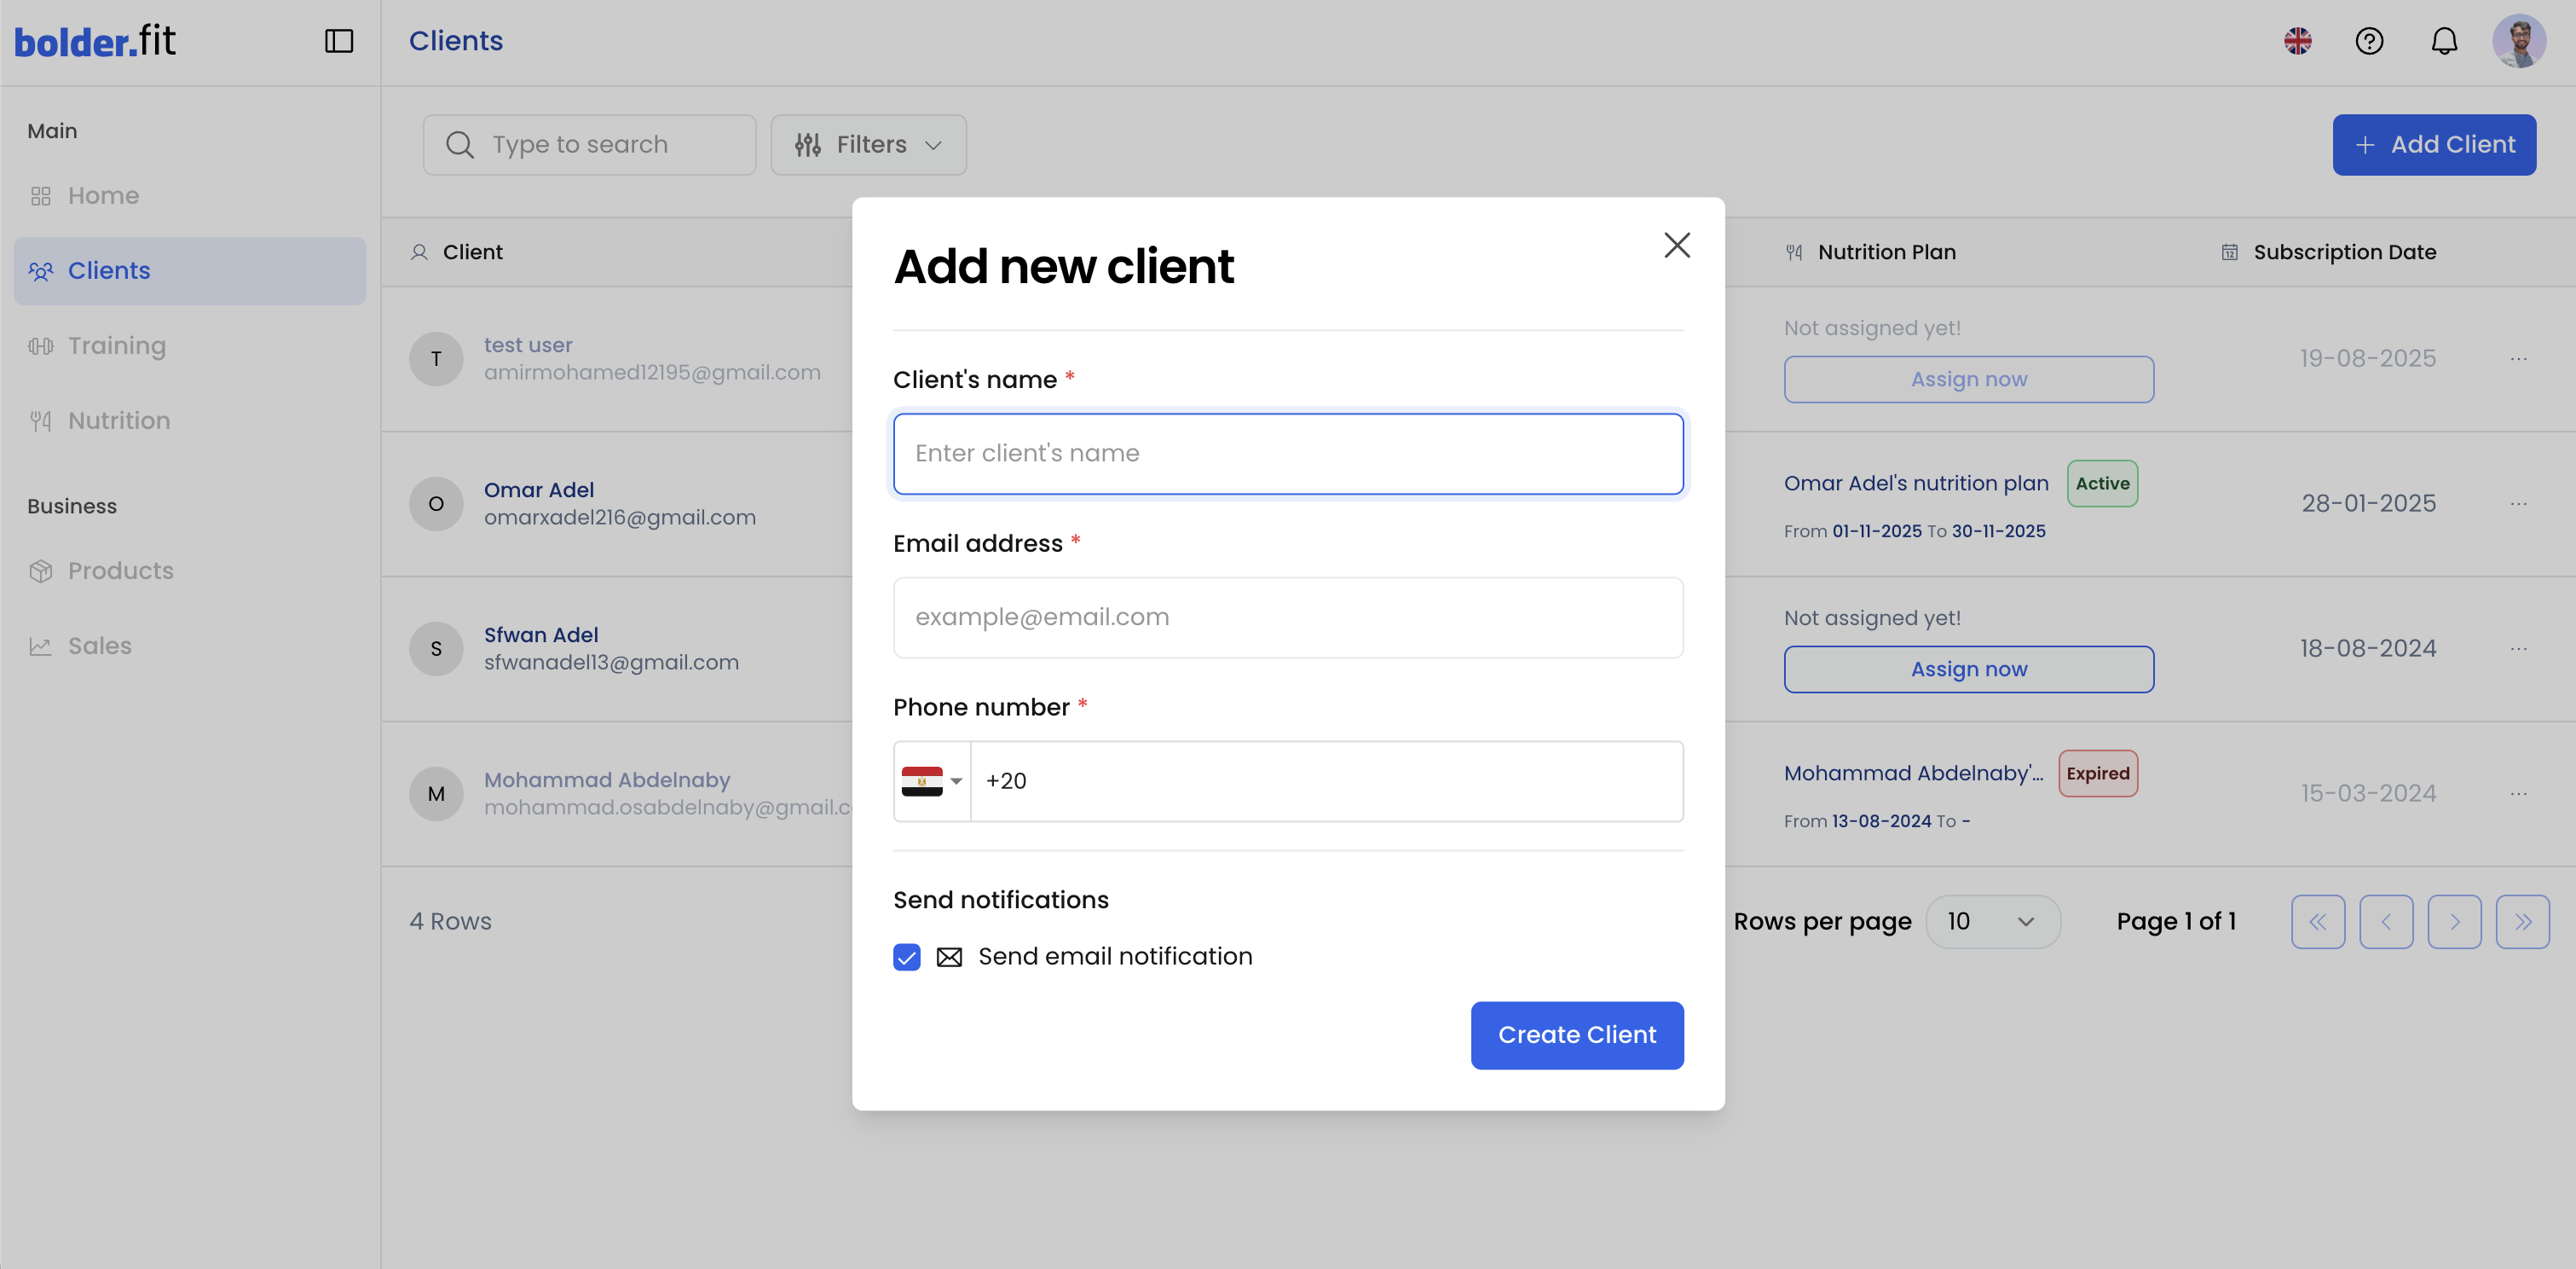The height and width of the screenshot is (1269, 2576).
Task: Open the Egypt flag country code dropdown
Action: [931, 782]
